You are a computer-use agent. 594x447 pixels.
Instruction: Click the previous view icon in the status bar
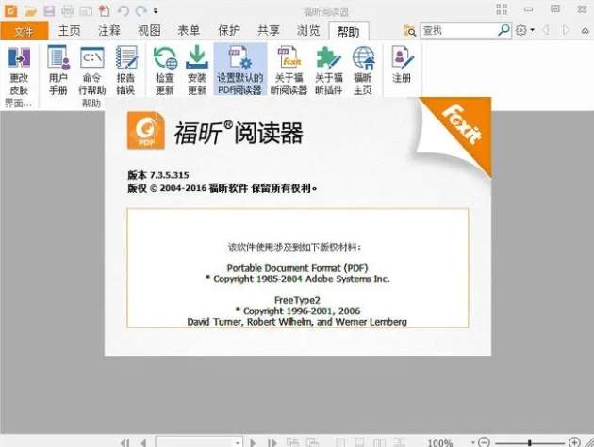[292, 442]
